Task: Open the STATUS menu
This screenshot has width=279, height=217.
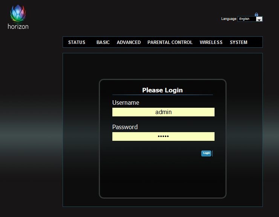Action: (77, 42)
